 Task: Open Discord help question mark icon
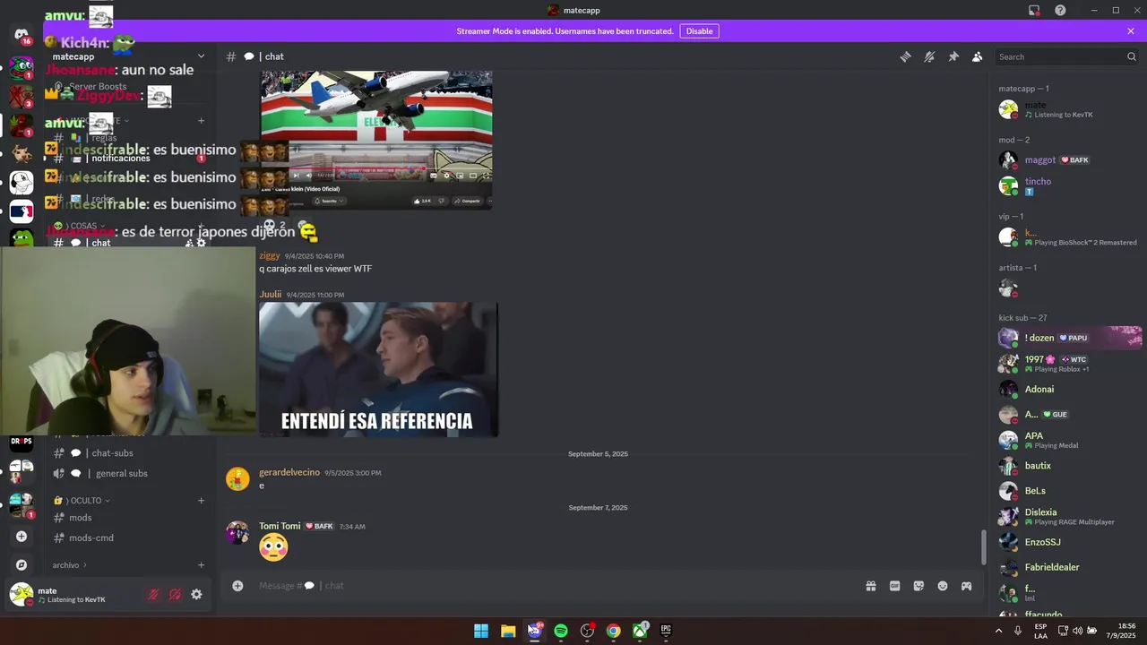(x=1060, y=10)
